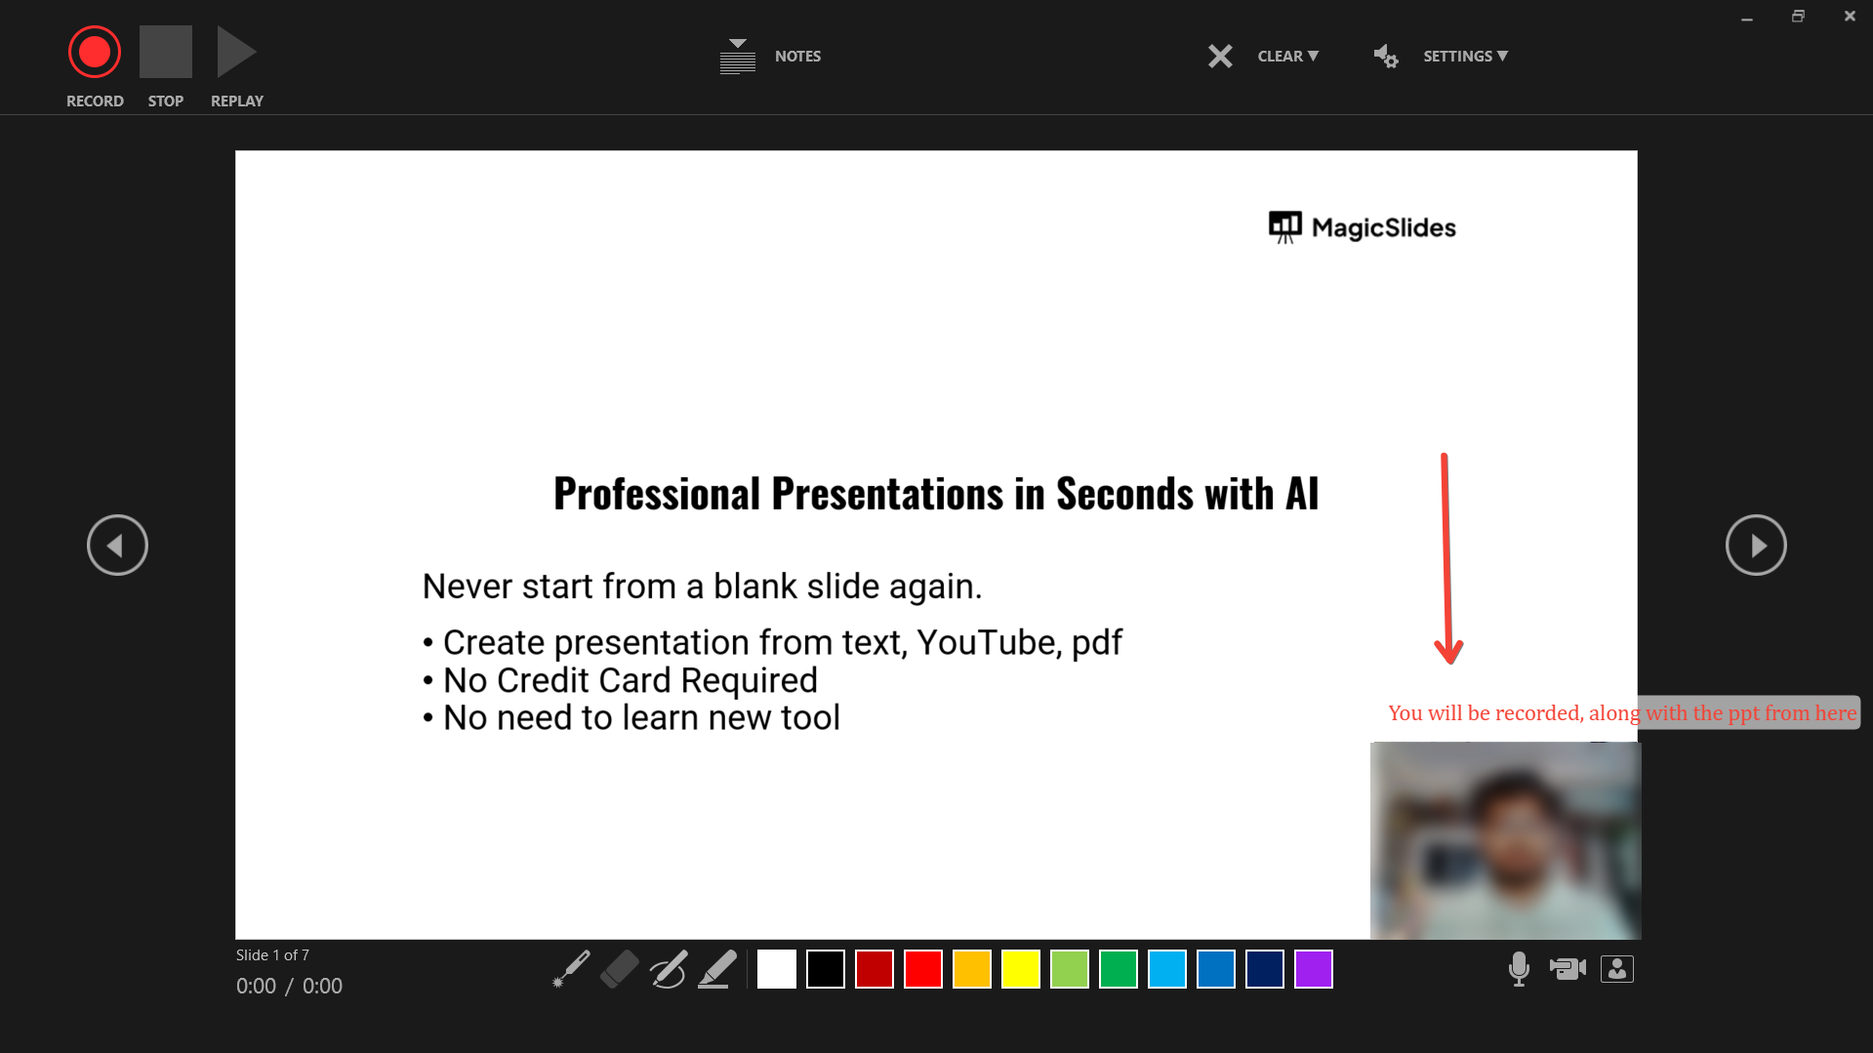Select the Eraser tool
This screenshot has width=1873, height=1053.
coord(620,969)
